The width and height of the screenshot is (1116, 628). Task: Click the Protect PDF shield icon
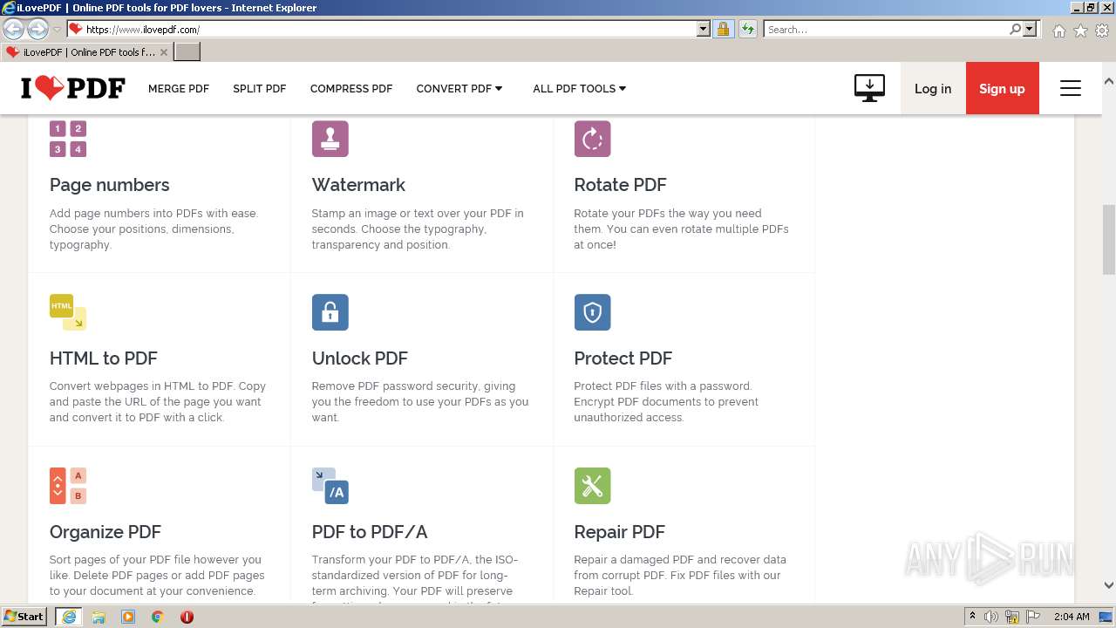coord(592,312)
